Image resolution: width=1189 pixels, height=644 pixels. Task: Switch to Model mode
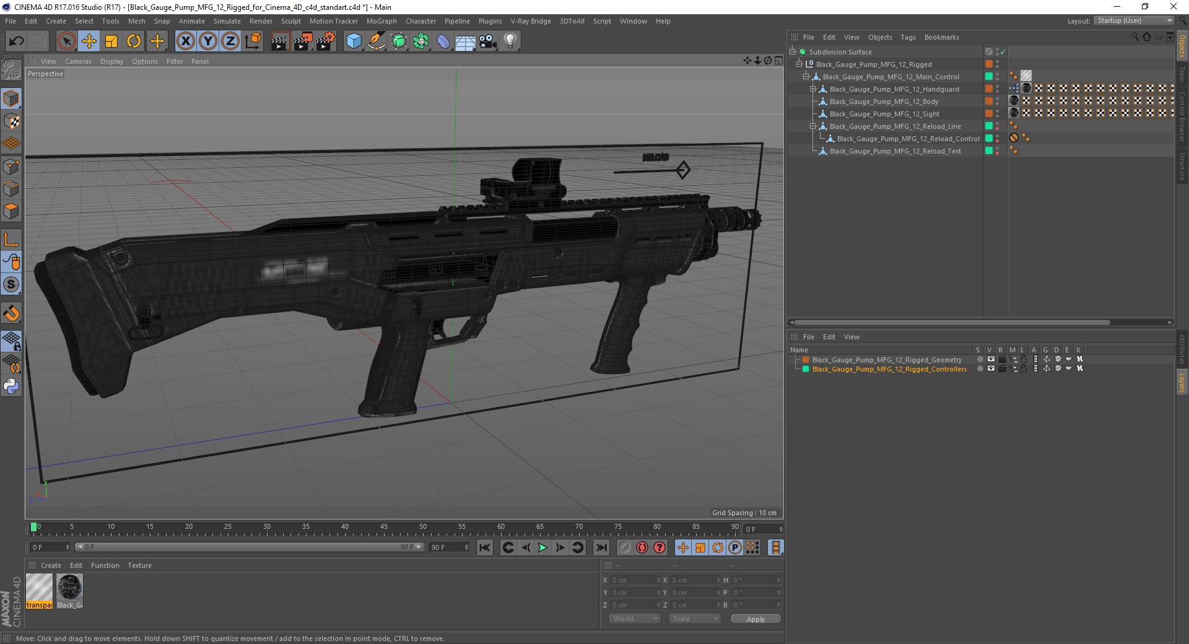pos(11,99)
